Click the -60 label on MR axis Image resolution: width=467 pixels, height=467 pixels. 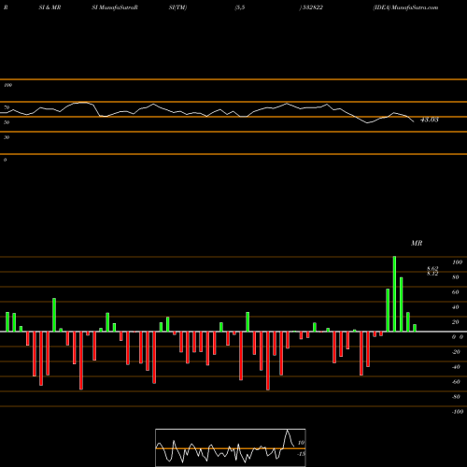pos(456,382)
